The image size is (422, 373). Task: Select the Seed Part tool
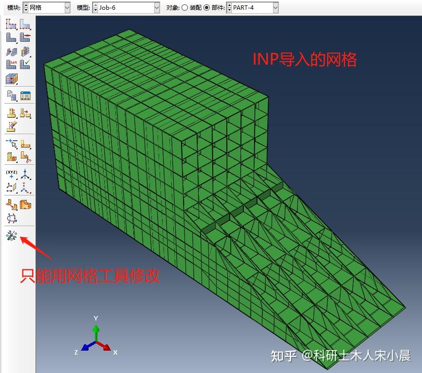coord(11,24)
